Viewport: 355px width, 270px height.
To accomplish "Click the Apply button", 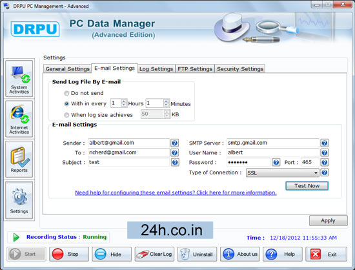I will click(x=328, y=220).
